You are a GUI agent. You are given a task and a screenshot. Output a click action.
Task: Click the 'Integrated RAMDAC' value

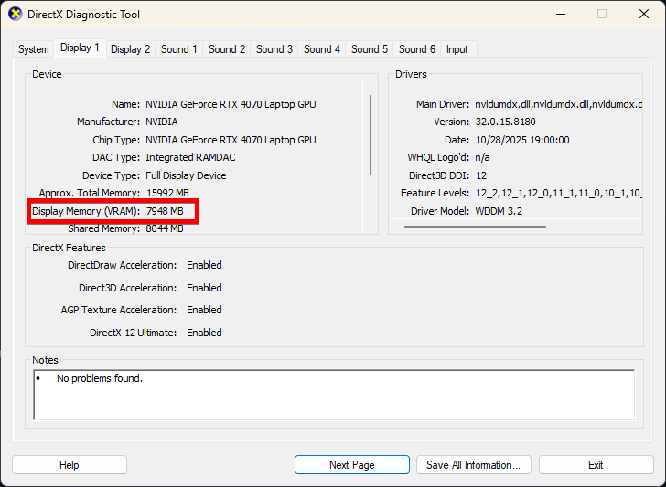[x=190, y=157]
